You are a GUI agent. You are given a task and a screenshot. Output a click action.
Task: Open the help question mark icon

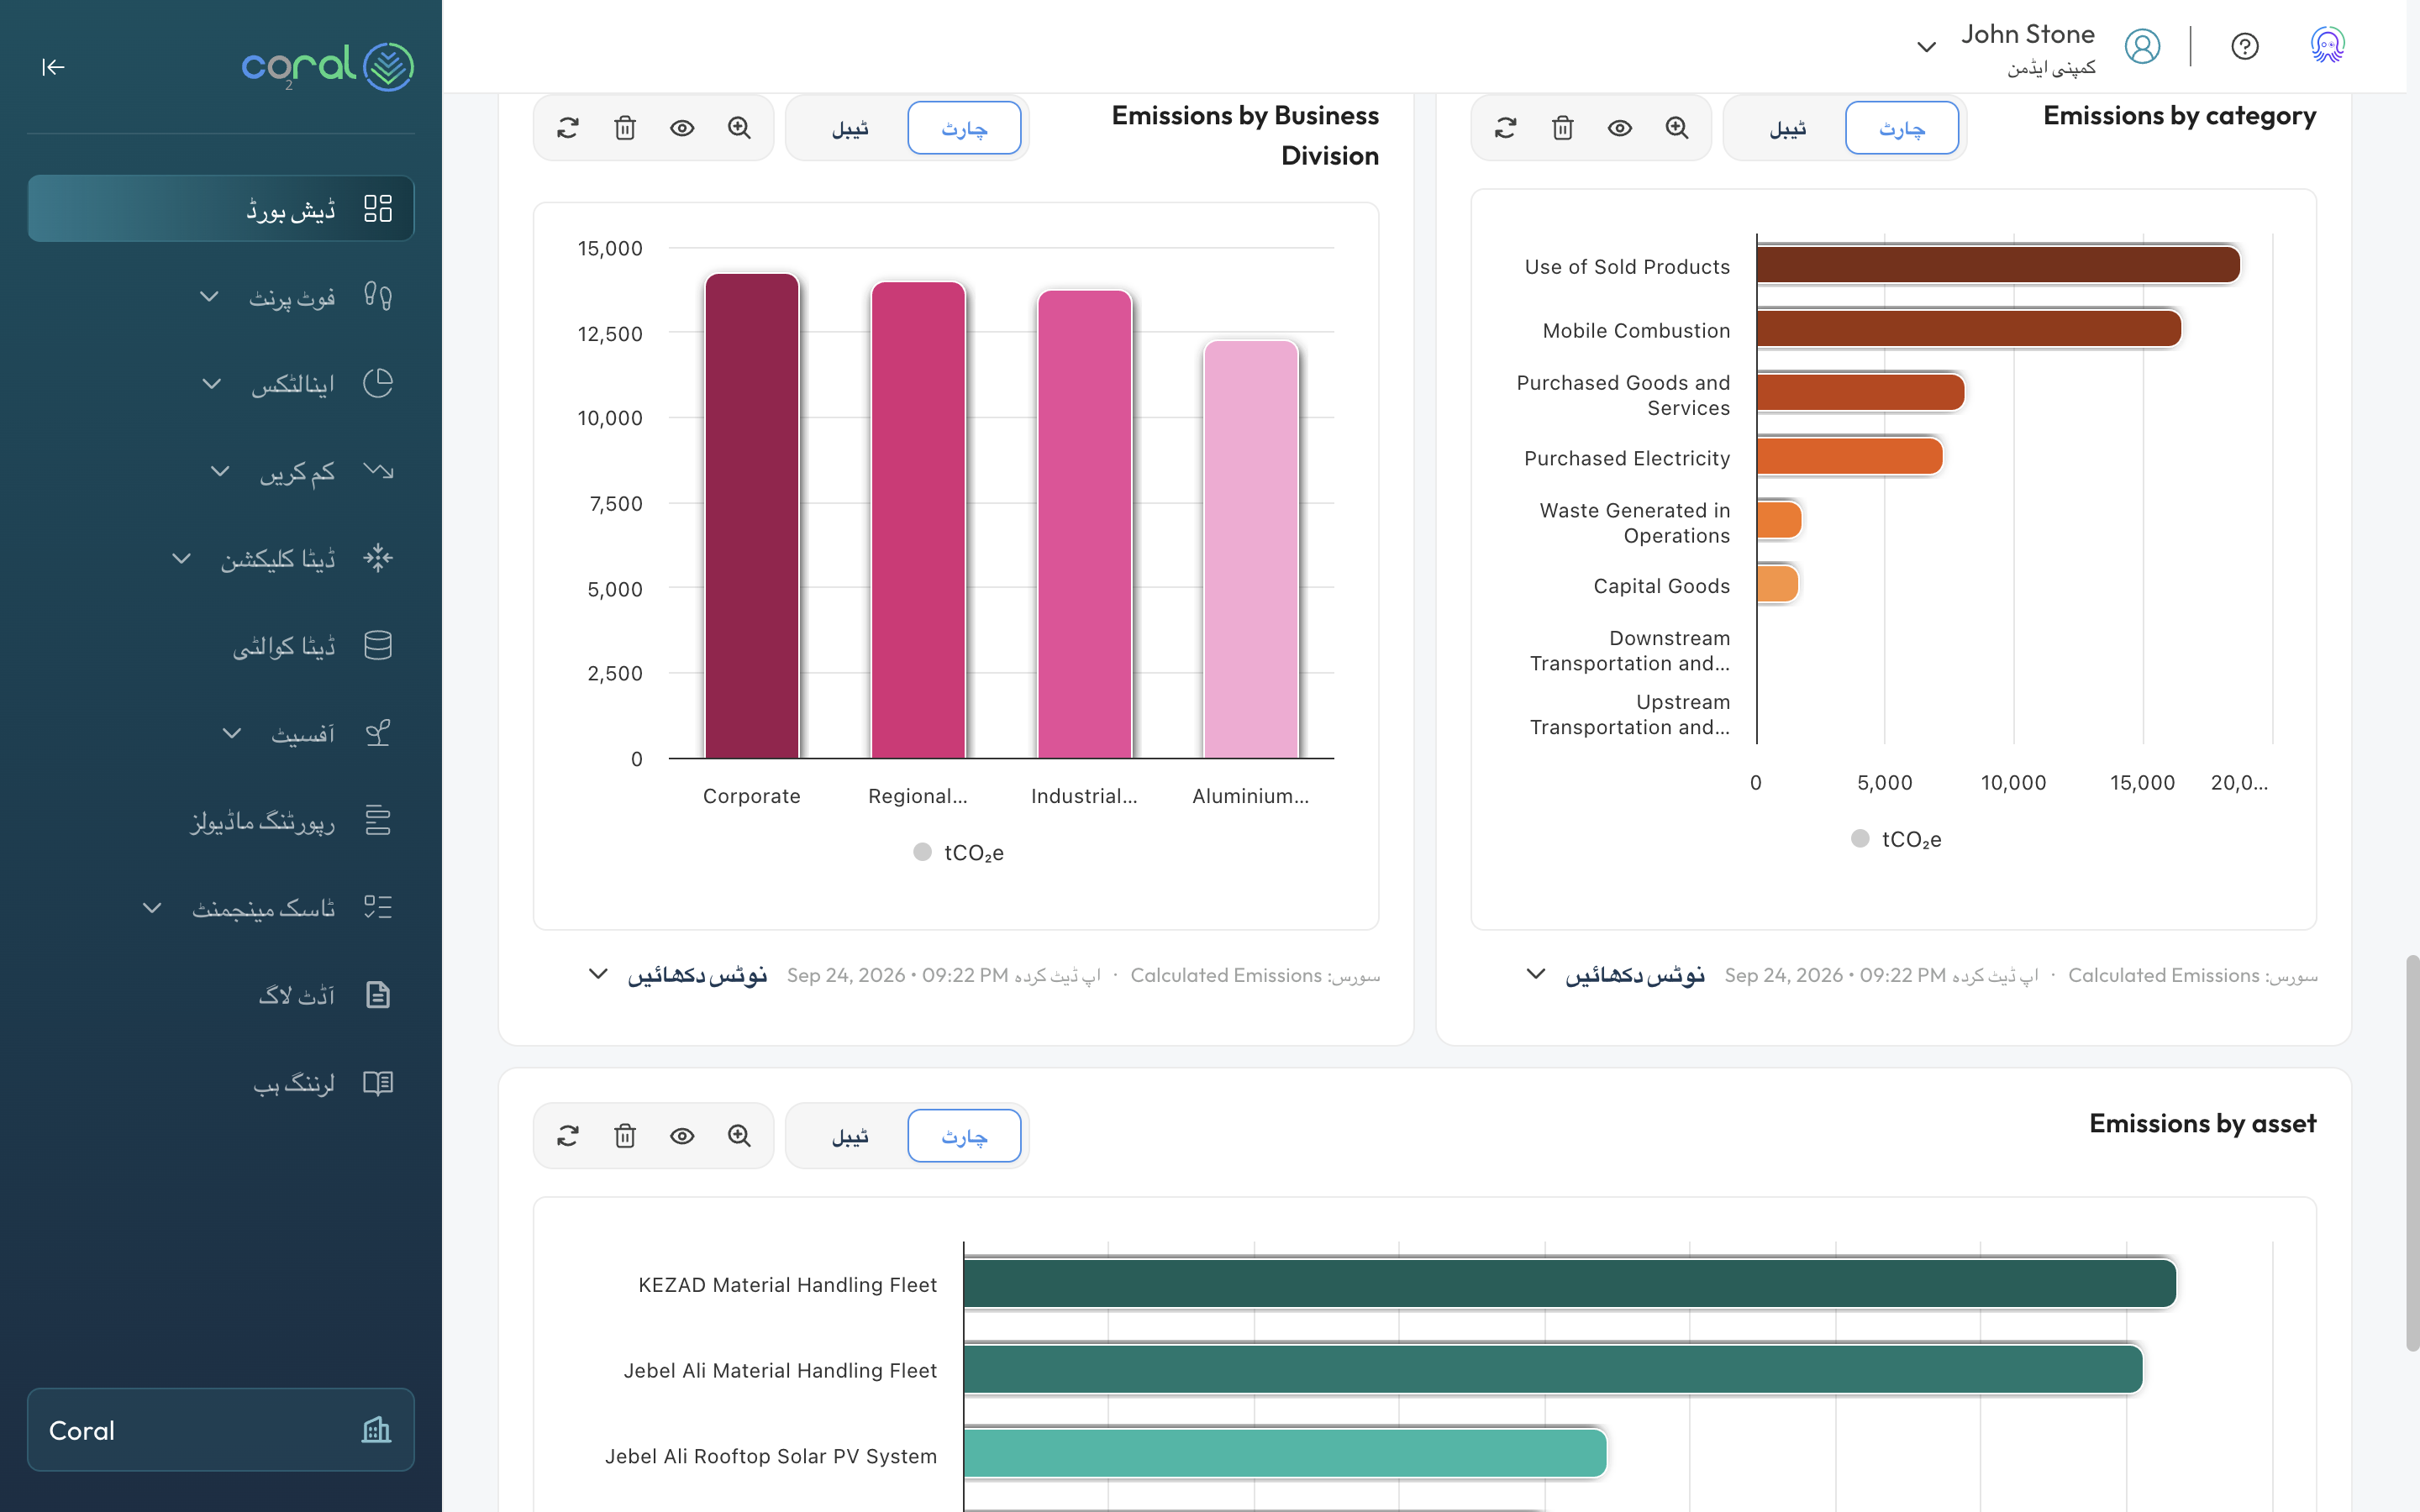2244,46
